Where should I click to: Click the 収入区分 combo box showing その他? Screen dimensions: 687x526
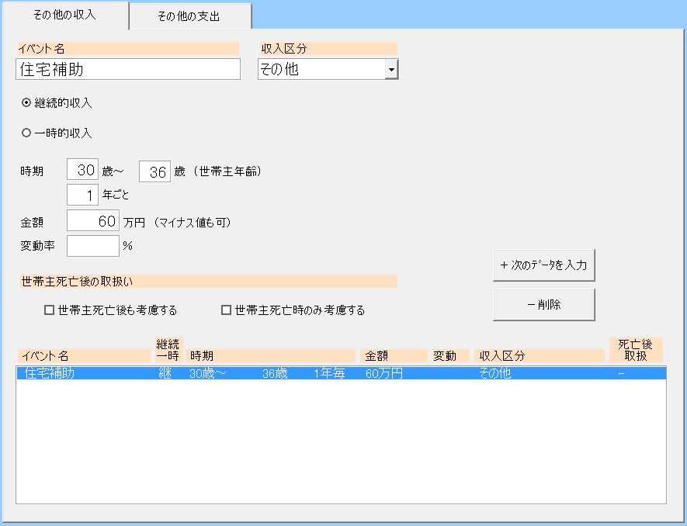(x=321, y=70)
